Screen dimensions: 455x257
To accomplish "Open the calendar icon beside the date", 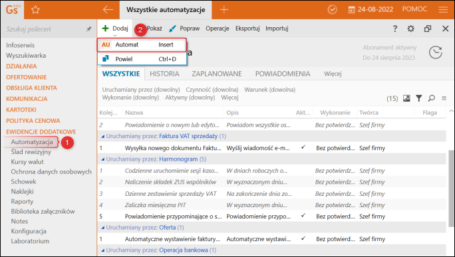I will [351, 9].
